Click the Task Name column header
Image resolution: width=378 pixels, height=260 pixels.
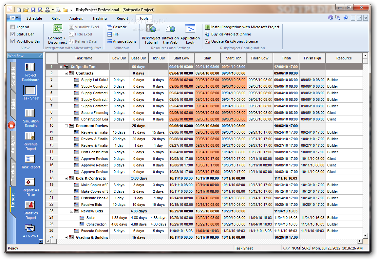click(x=84, y=58)
